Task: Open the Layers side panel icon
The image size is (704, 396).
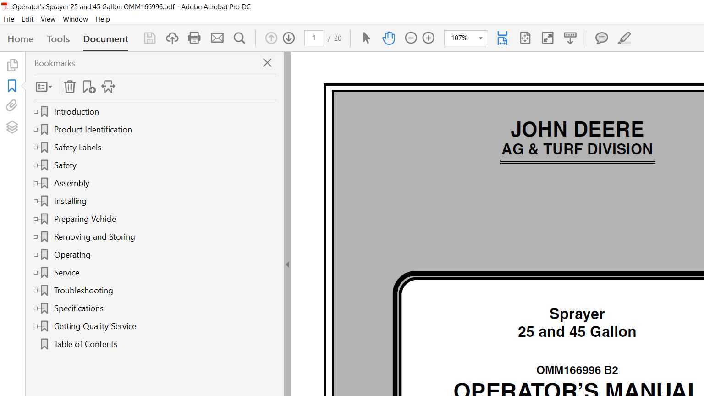Action: coord(12,127)
